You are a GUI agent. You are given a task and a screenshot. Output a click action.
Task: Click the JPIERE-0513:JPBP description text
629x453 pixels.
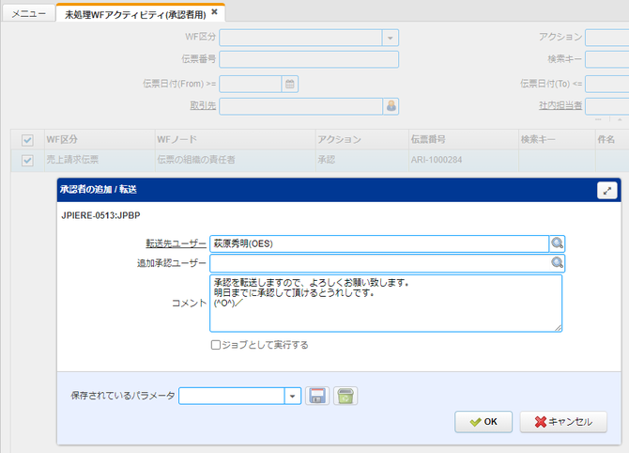click(x=100, y=215)
